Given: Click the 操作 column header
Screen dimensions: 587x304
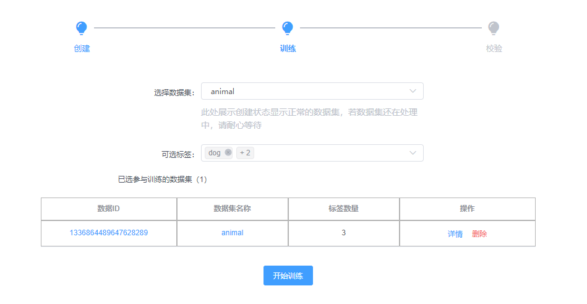Looking at the screenshot, I should (x=467, y=209).
